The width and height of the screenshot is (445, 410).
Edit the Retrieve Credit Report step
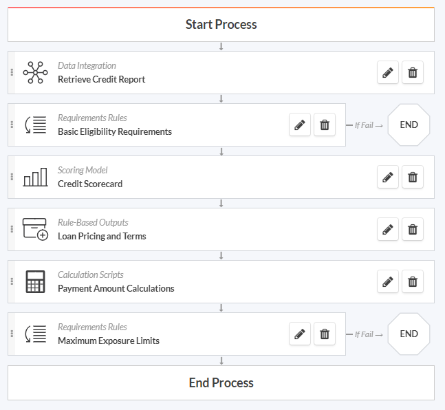[x=388, y=72]
